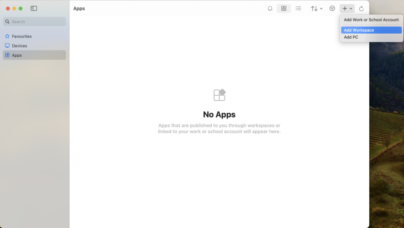Click the No Apps heading text

tap(219, 114)
